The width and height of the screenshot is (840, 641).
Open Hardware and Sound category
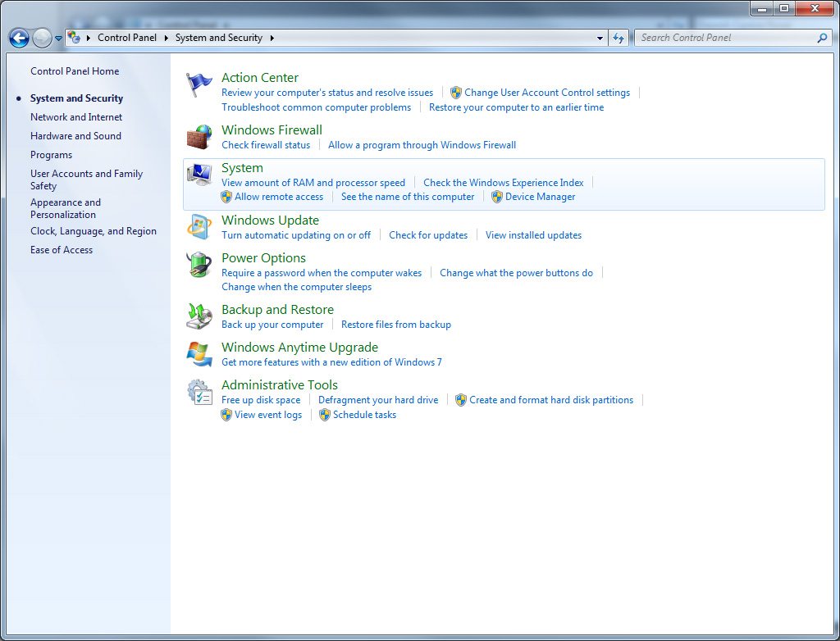pyautogui.click(x=75, y=136)
